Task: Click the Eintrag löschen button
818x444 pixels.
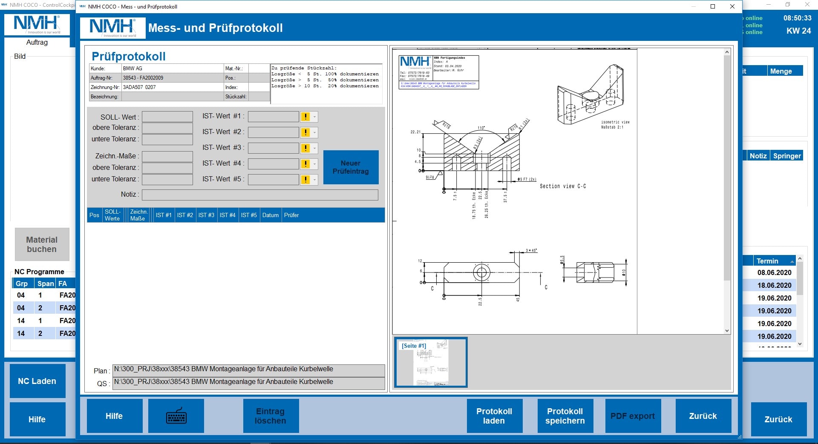Action: [271, 416]
